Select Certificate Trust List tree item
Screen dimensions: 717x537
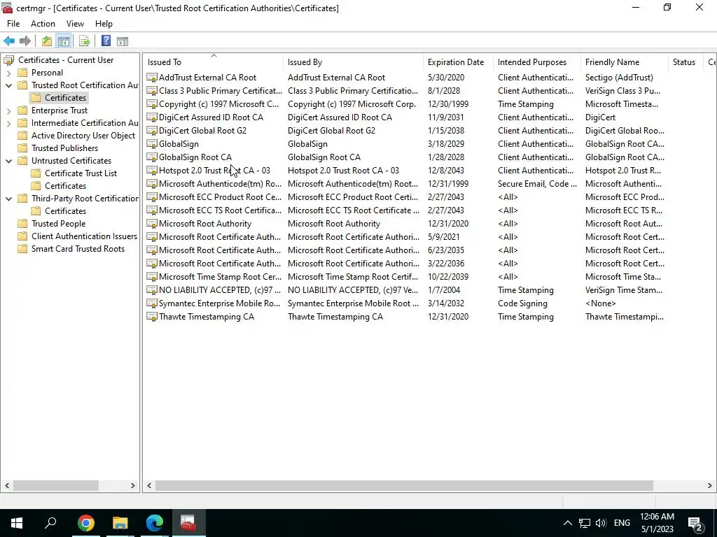point(81,173)
